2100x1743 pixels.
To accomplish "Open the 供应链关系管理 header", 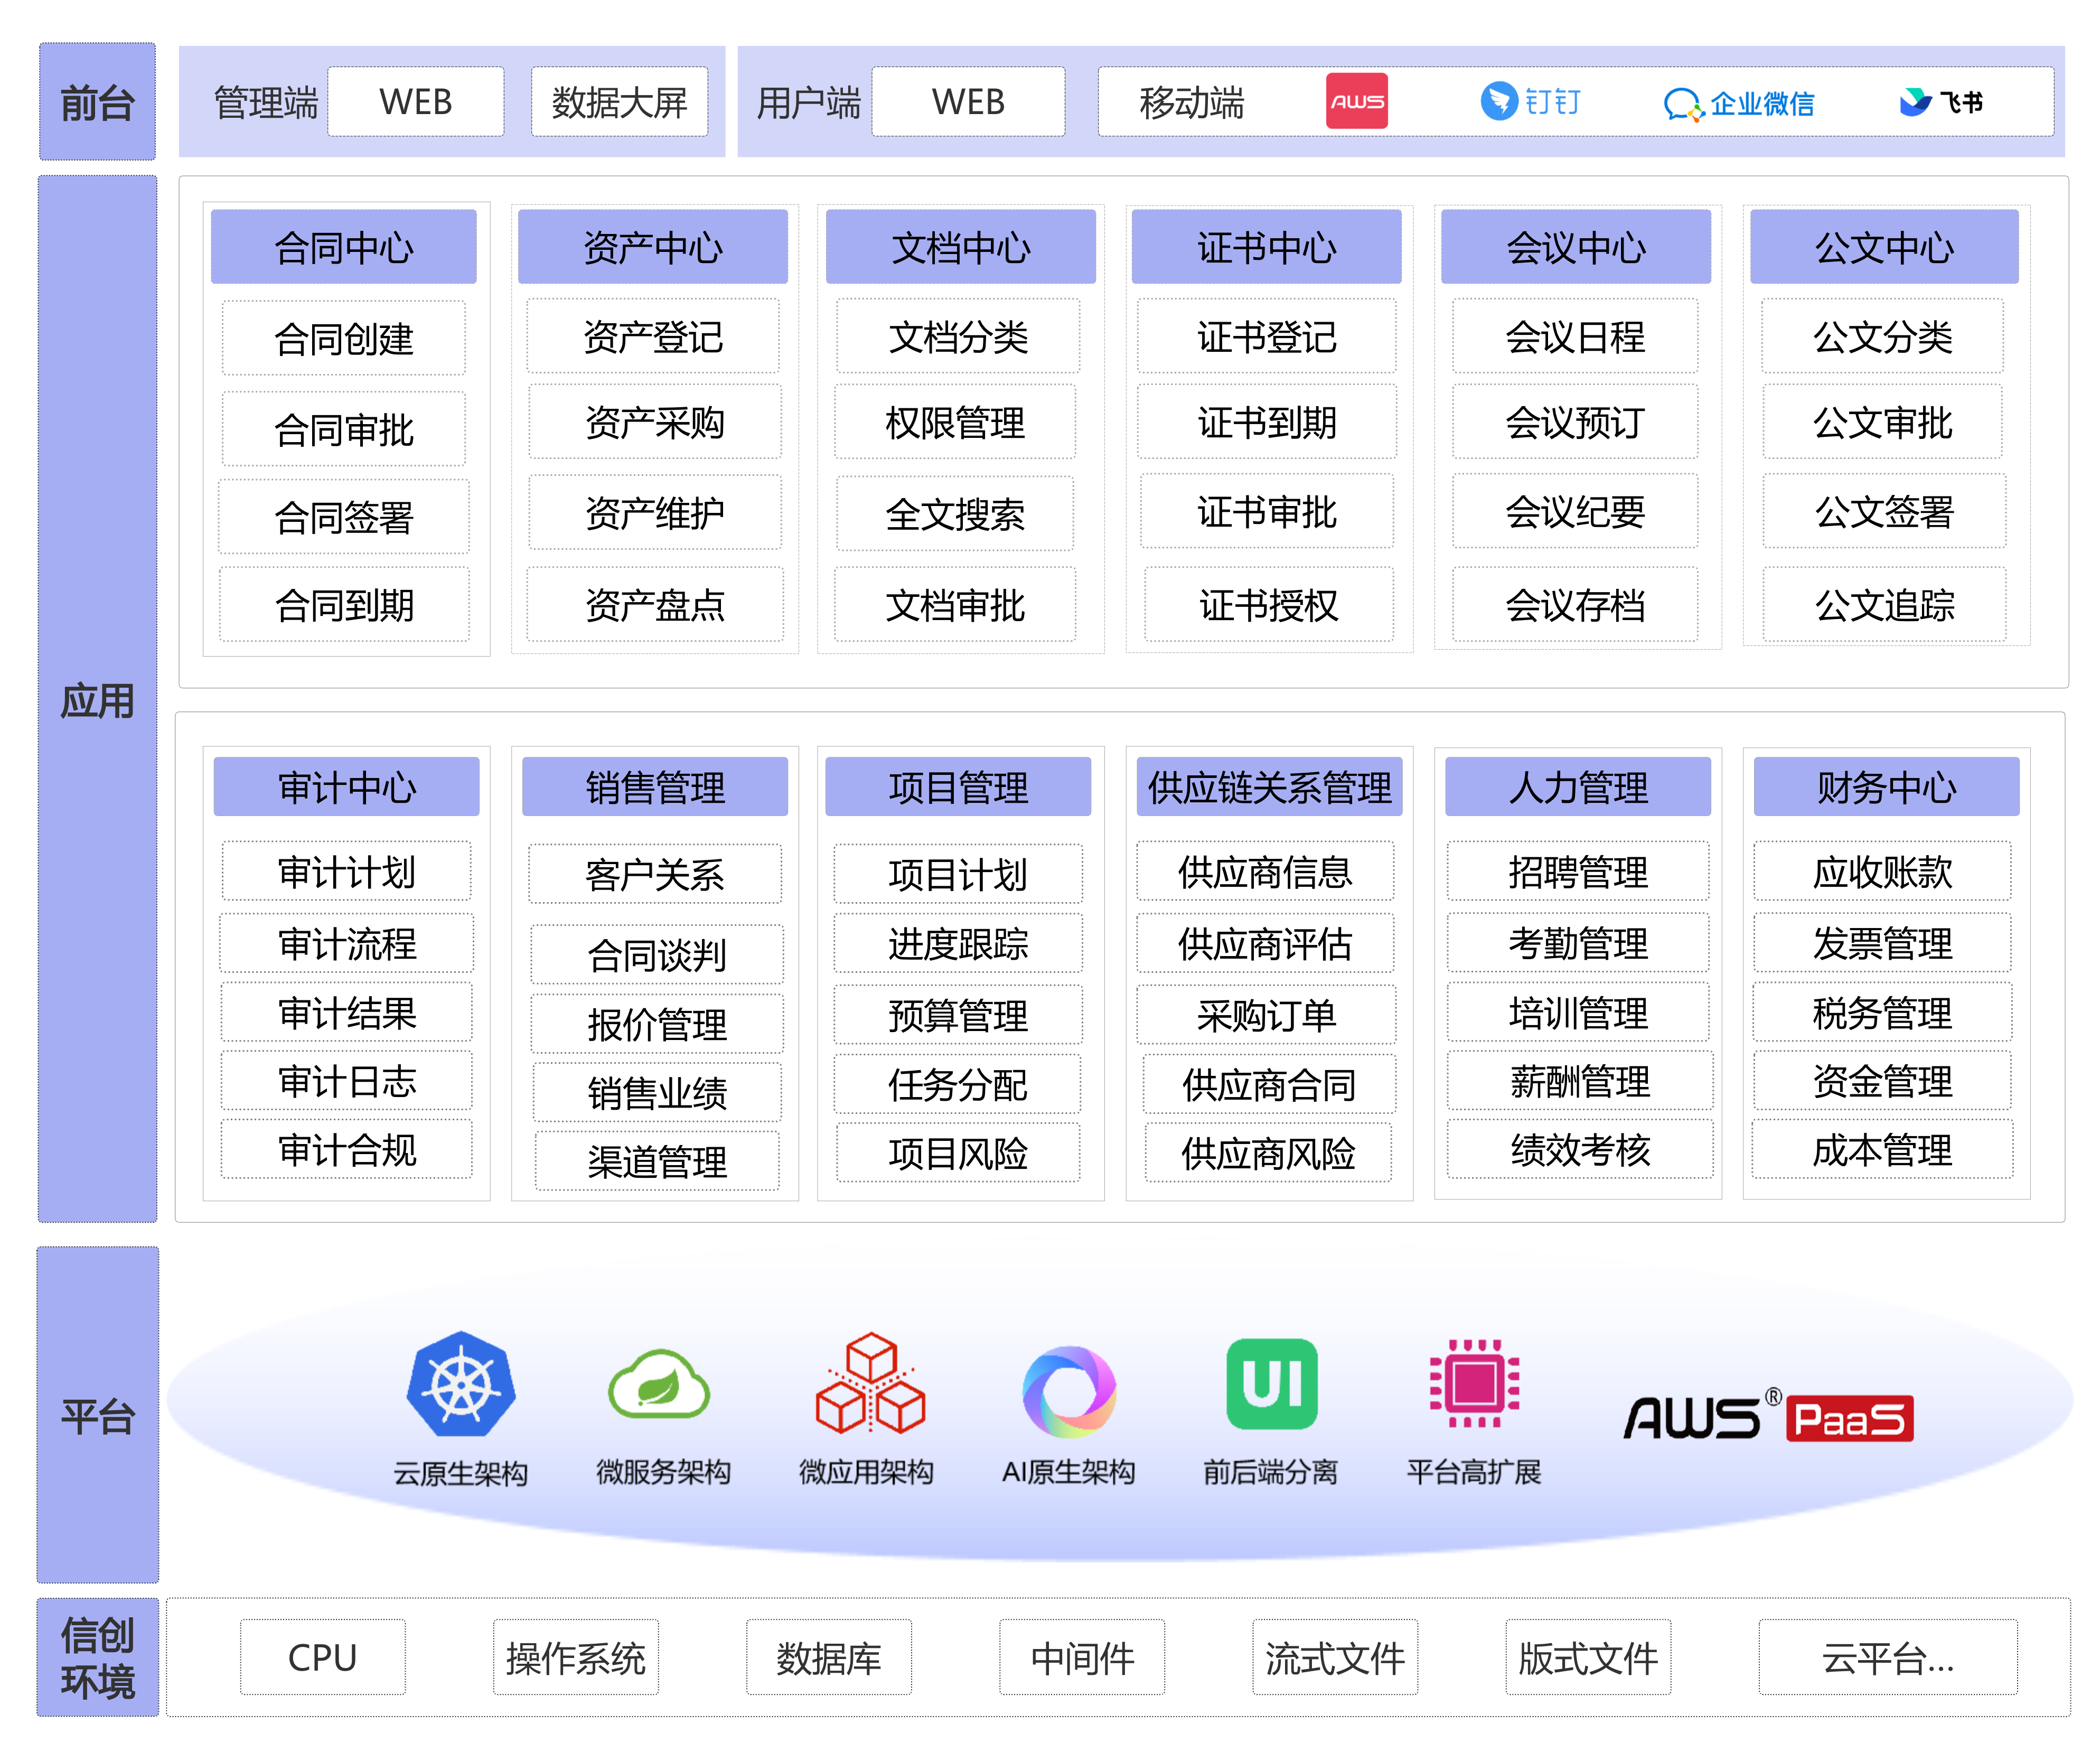I will coord(1269,787).
